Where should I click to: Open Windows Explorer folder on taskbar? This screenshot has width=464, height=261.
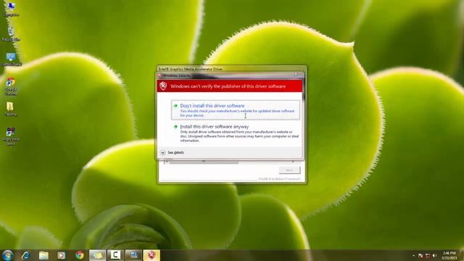43,255
